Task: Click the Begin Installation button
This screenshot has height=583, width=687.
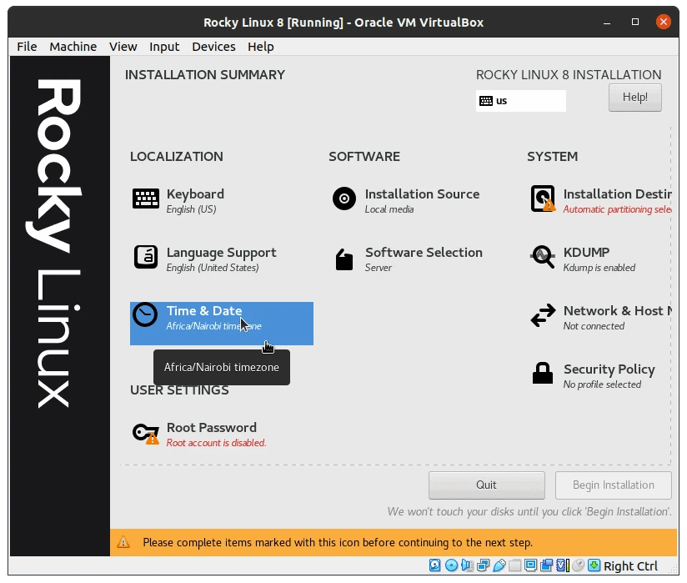Action: pos(614,485)
